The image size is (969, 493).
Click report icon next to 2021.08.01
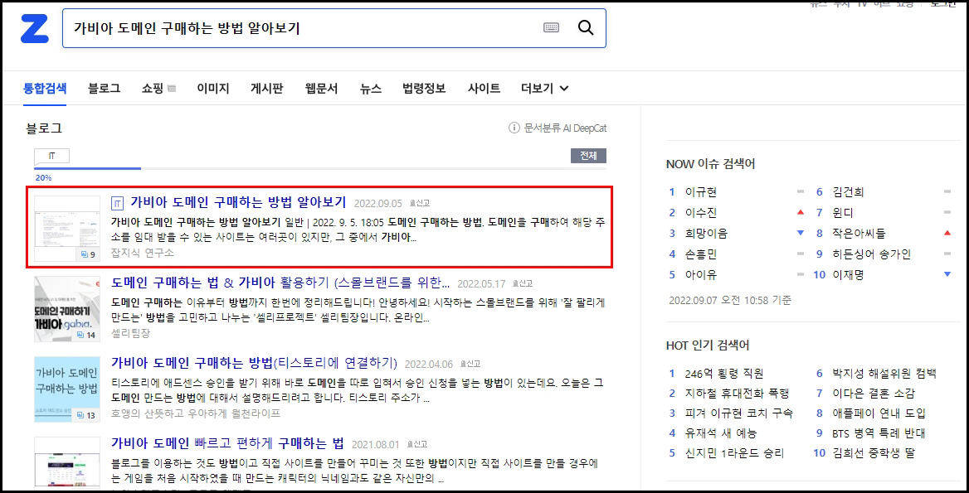pos(417,443)
